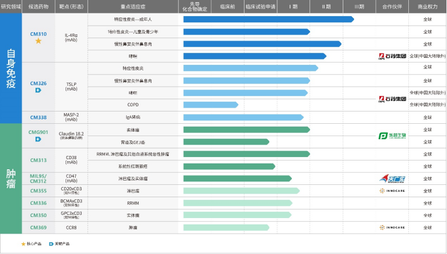
Task: Click the COPD indication text
Action: (133, 104)
